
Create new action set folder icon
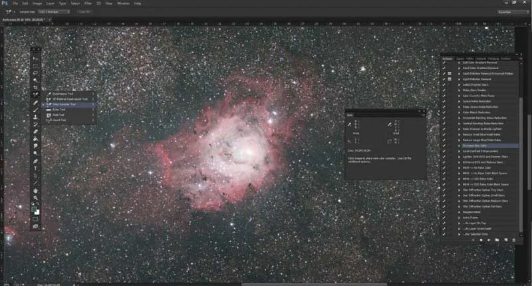(x=497, y=240)
